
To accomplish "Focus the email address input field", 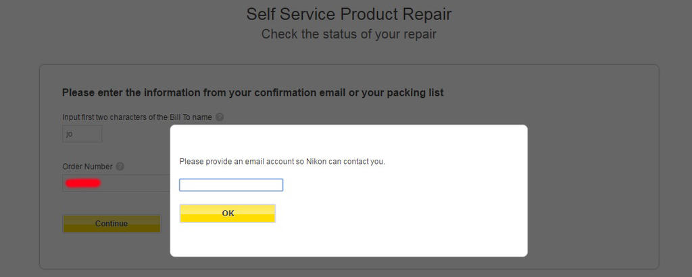I will 231,185.
